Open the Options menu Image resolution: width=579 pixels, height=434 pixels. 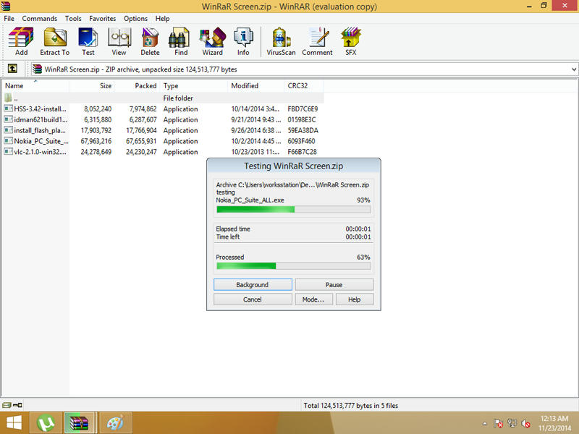[135, 19]
